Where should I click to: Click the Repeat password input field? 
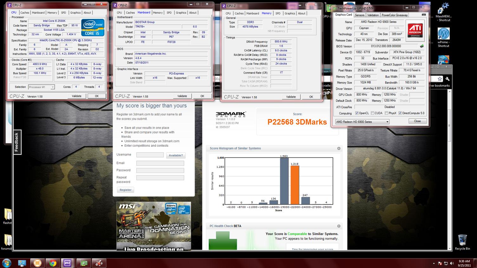pyautogui.click(x=160, y=178)
